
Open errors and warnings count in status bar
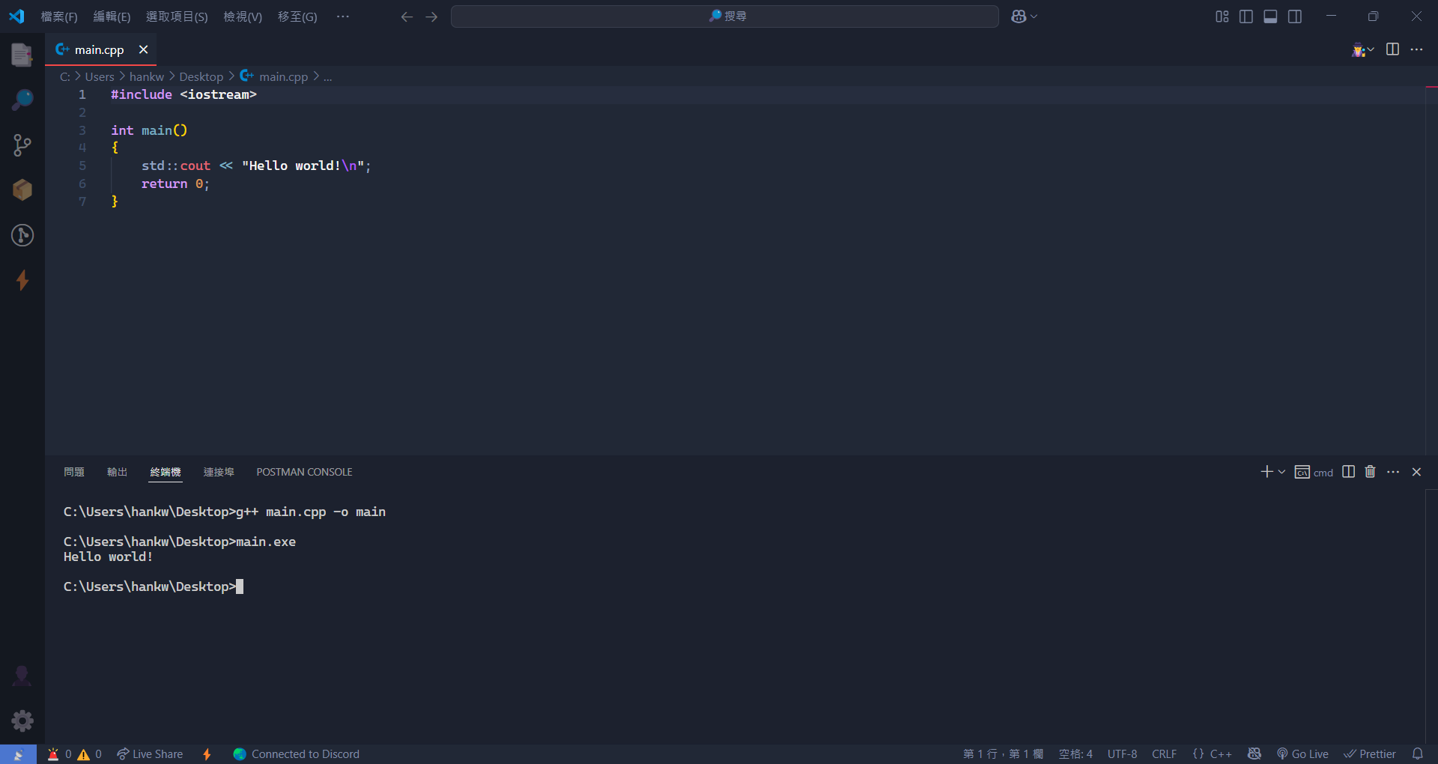[x=74, y=754]
